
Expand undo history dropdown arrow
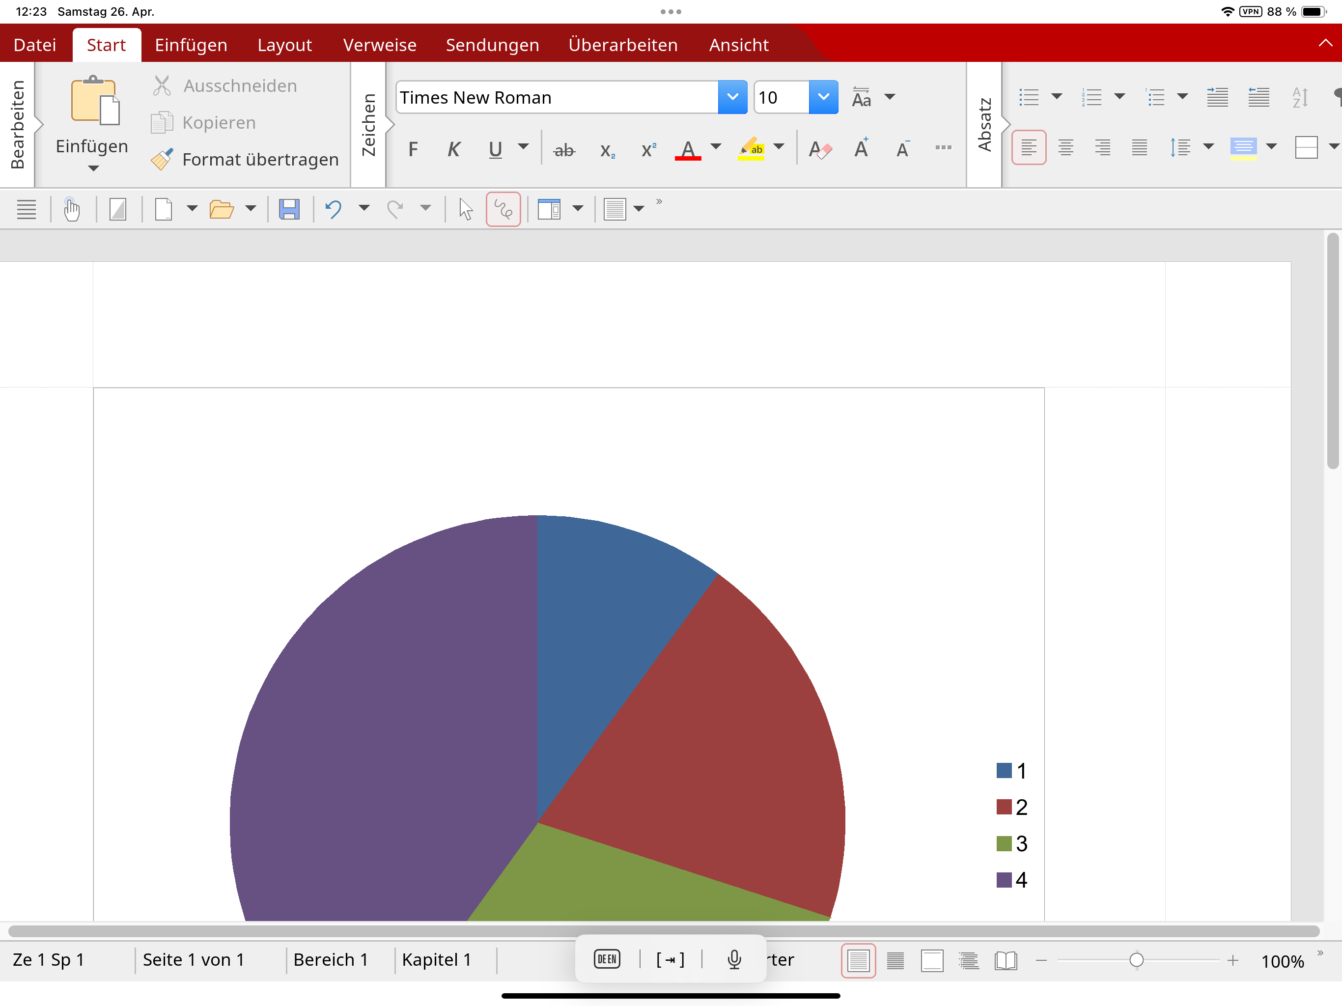tap(363, 208)
